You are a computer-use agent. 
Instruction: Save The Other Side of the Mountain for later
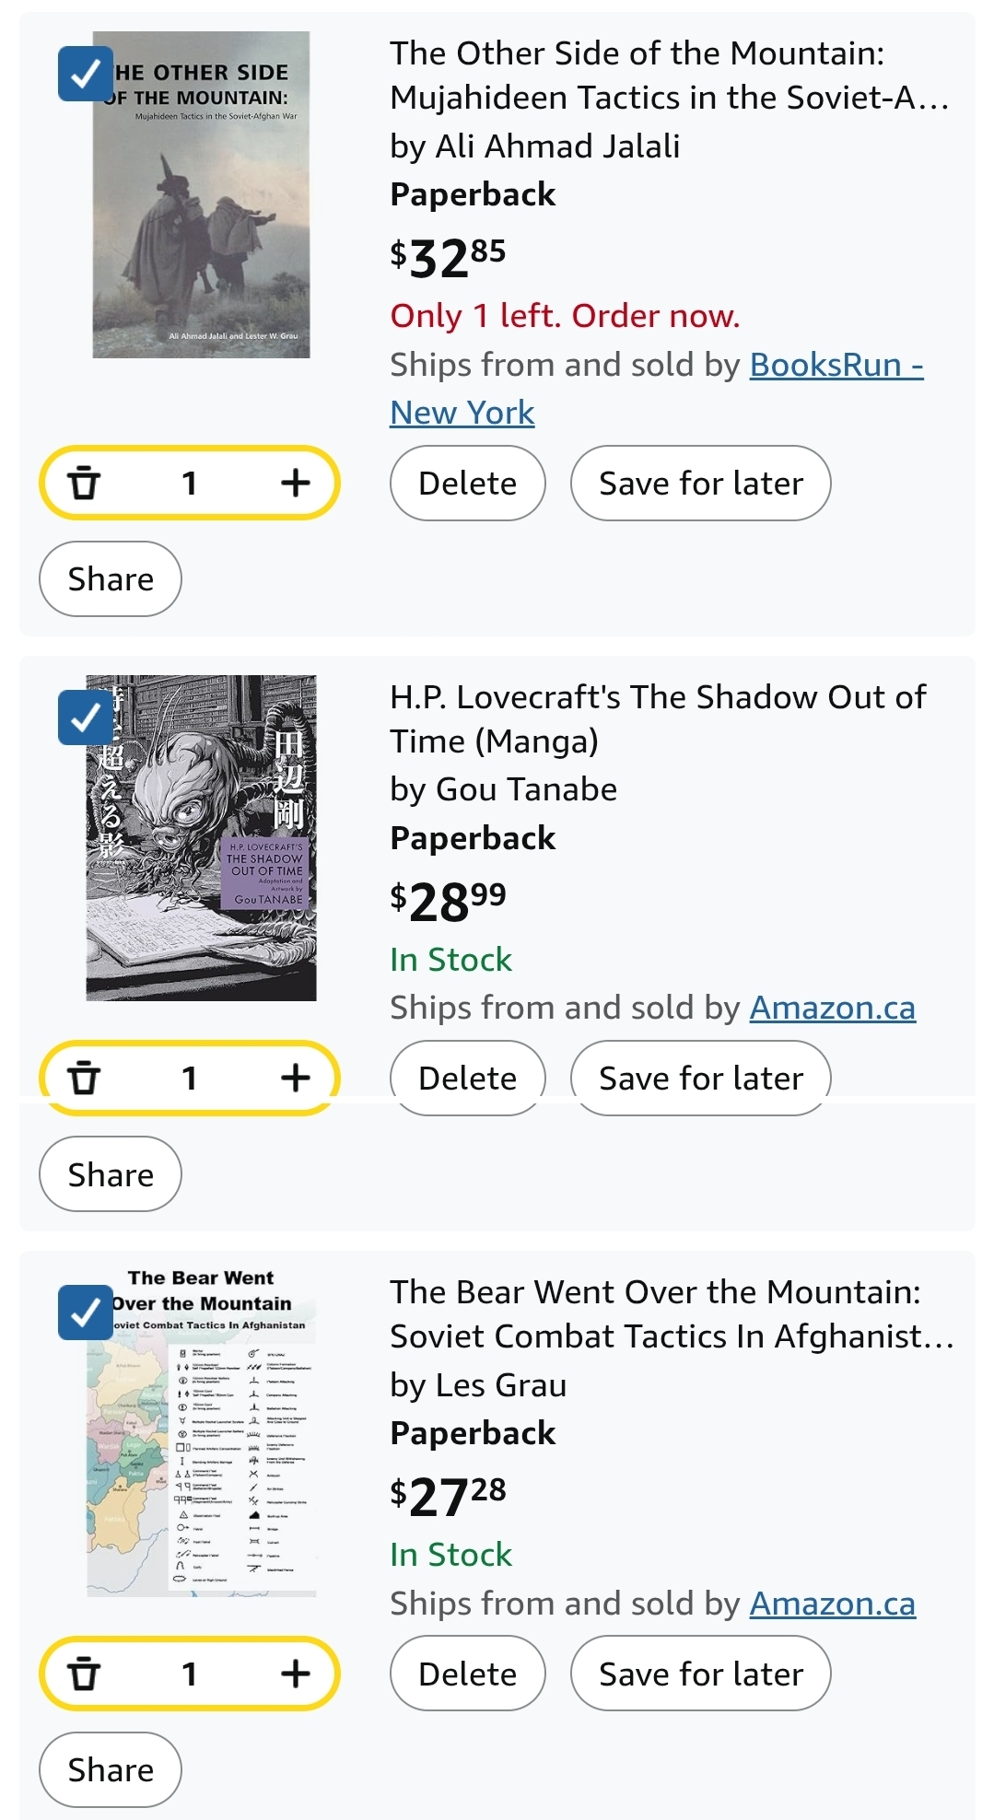click(700, 483)
